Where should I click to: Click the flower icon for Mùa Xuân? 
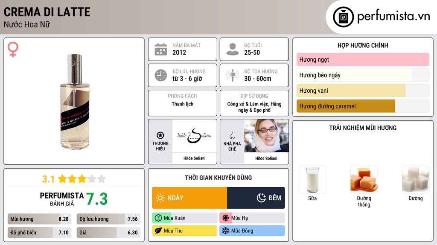click(x=158, y=218)
